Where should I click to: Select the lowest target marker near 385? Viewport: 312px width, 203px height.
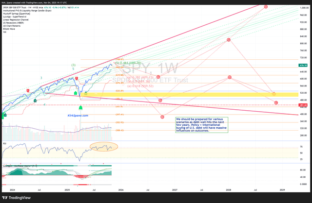pyautogui.click(x=162, y=117)
